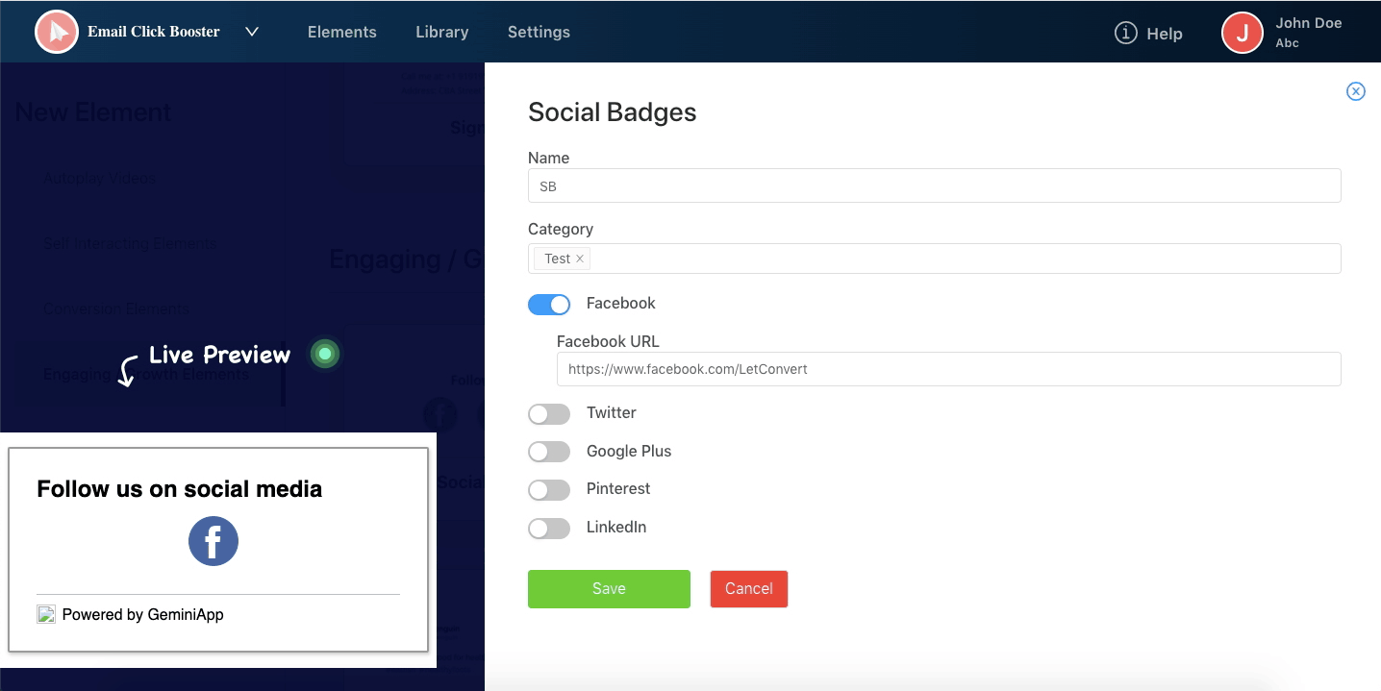Remove the Test category tag
1381x691 pixels.
[x=580, y=259]
